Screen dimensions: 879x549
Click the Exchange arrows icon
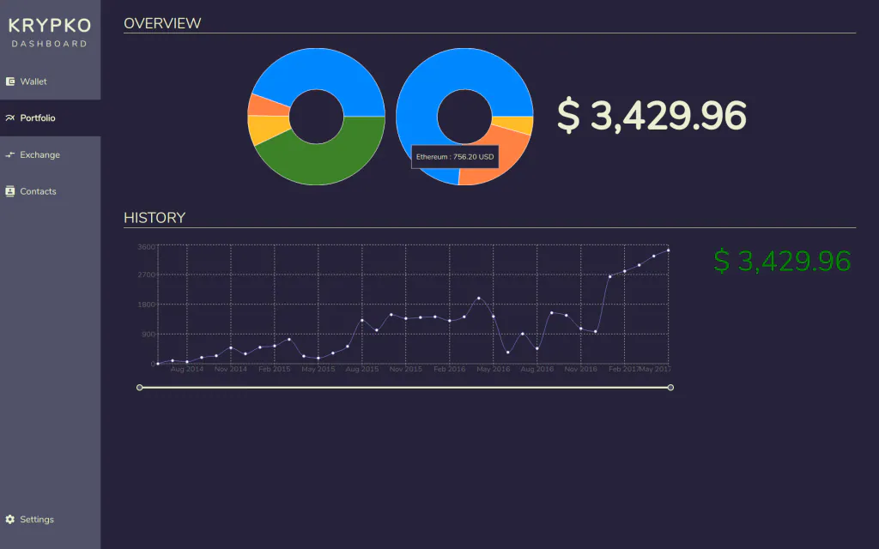10,155
